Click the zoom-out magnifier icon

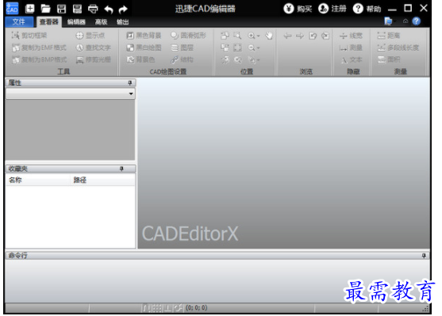coord(251,48)
